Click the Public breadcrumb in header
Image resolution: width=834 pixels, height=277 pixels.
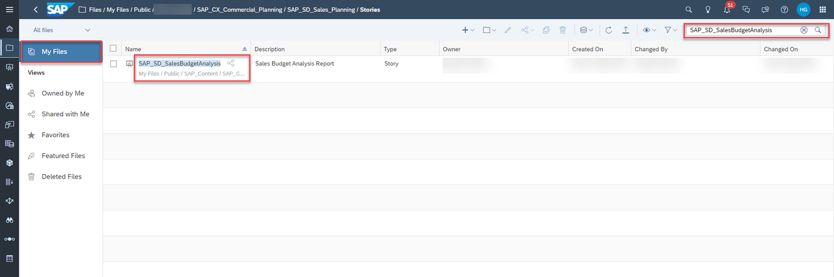[x=142, y=10]
